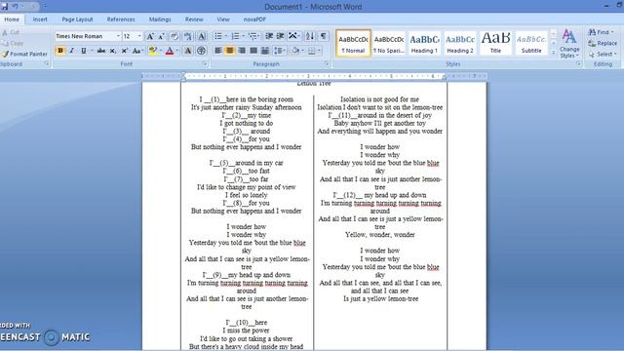Viewport: 624px width, 351px height.
Task: Apply the Subtitle style
Action: click(x=531, y=43)
